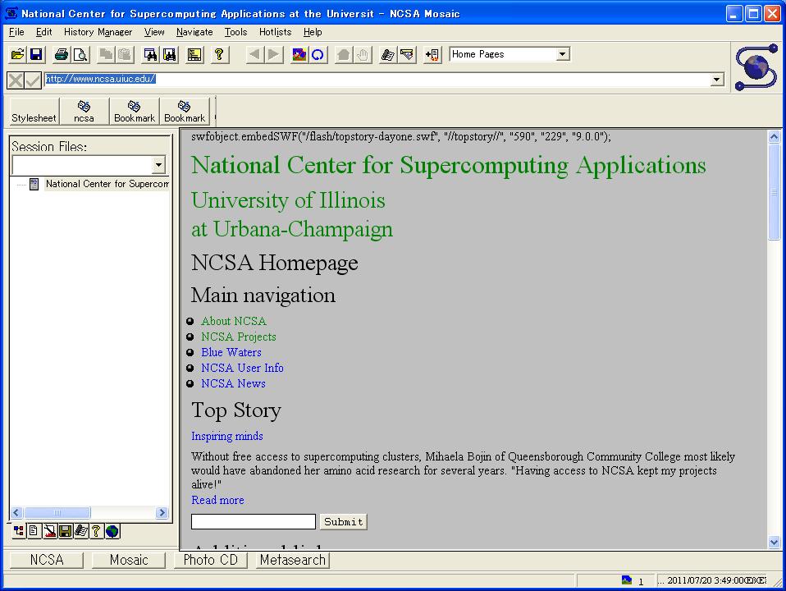Click the floppy disk icon below session panel
The width and height of the screenshot is (786, 591).
pos(65,531)
